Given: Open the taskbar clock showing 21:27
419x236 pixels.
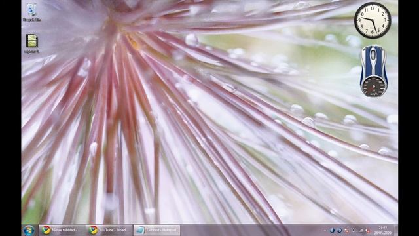Looking at the screenshot, I should pos(382,230).
